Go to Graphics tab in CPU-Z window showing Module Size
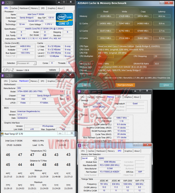Image resolution: width=175 pixels, height=193 pixels. pos(128,151)
